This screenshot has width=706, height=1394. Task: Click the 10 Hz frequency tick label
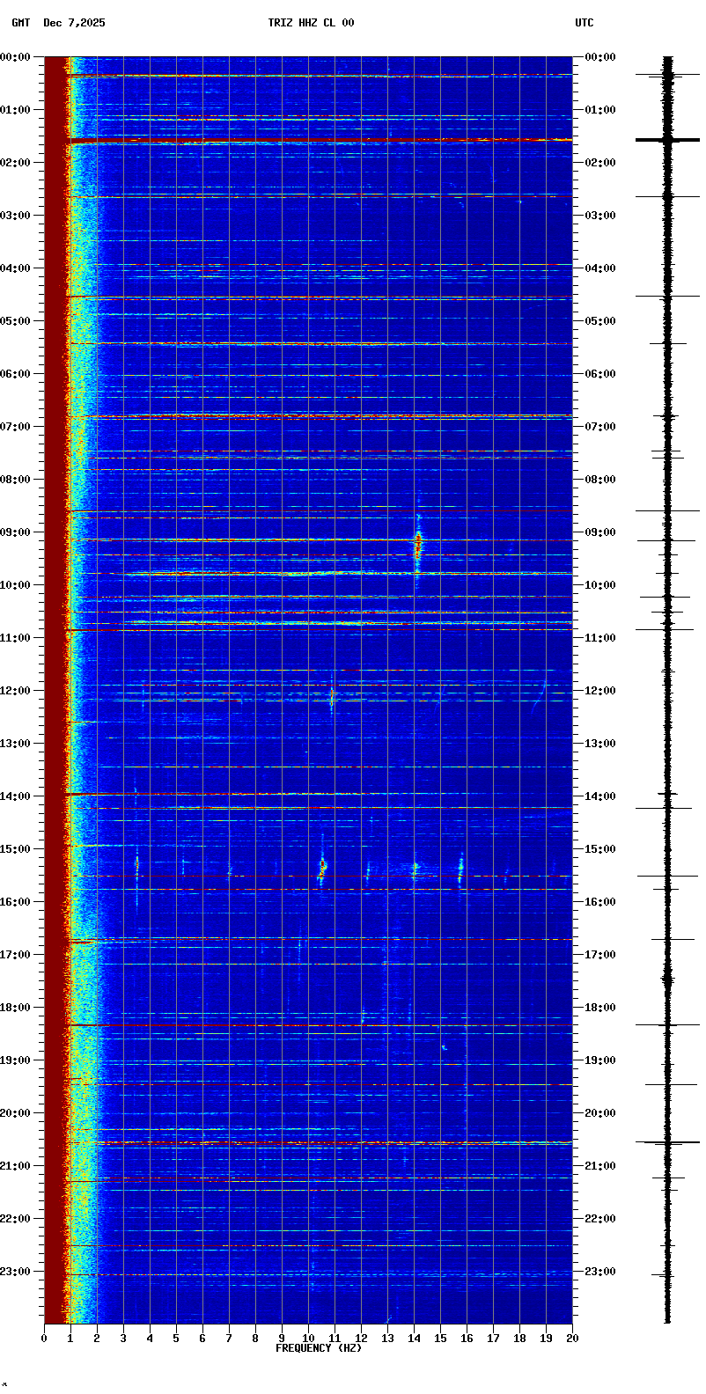(308, 1339)
